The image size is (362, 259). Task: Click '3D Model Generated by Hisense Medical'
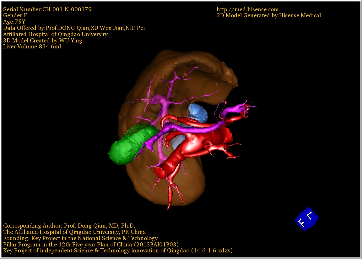click(269, 15)
